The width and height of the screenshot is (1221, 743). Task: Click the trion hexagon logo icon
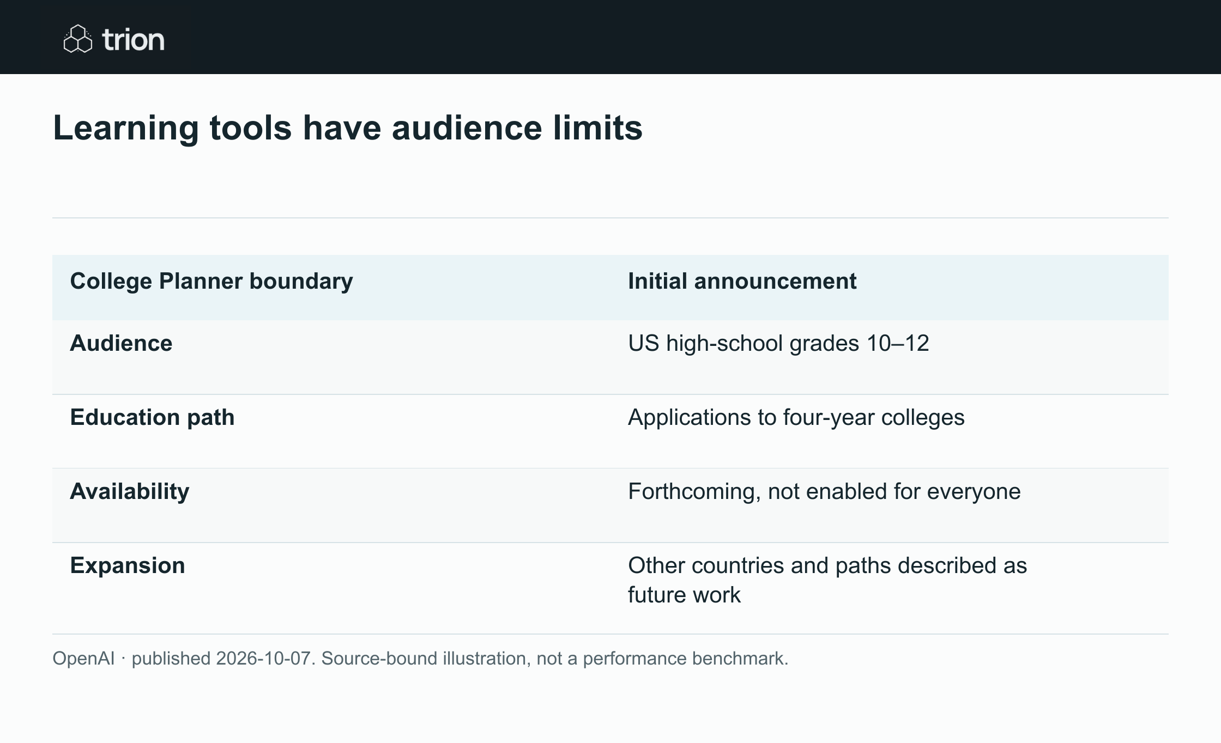click(x=78, y=39)
